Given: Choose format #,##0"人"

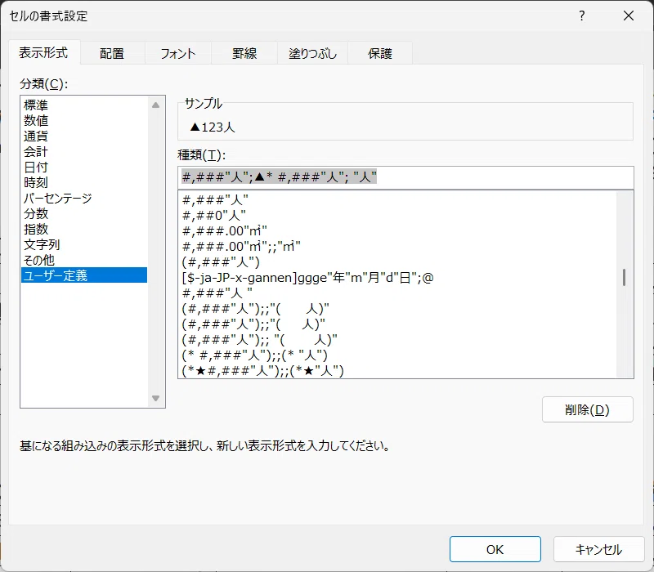Looking at the screenshot, I should pyautogui.click(x=398, y=216).
